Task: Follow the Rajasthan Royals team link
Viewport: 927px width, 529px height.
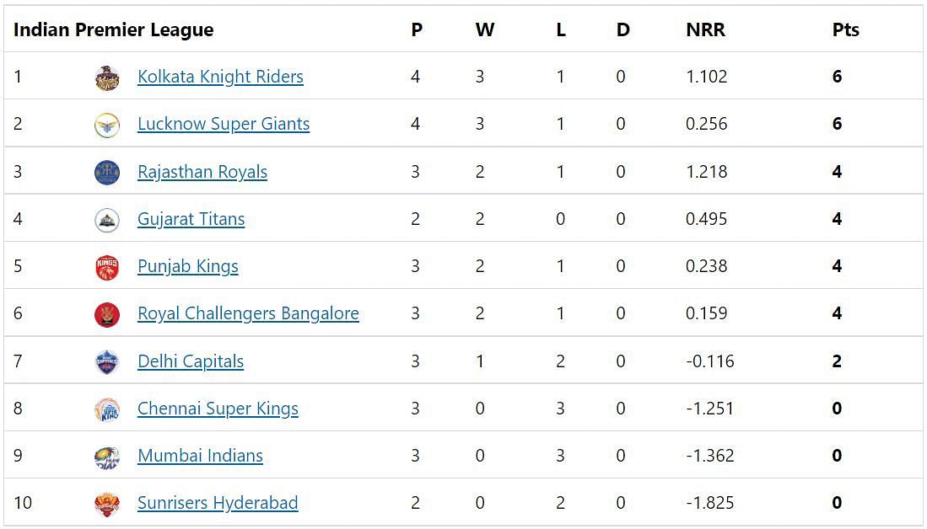Action: coord(202,172)
